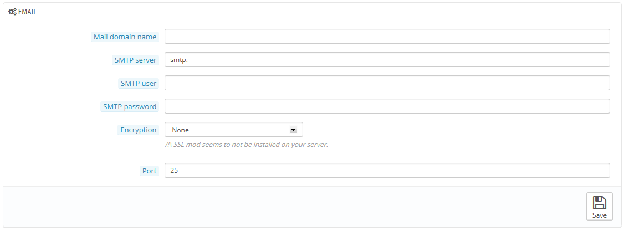
Task: Focus the SMTP user input
Action: [387, 83]
